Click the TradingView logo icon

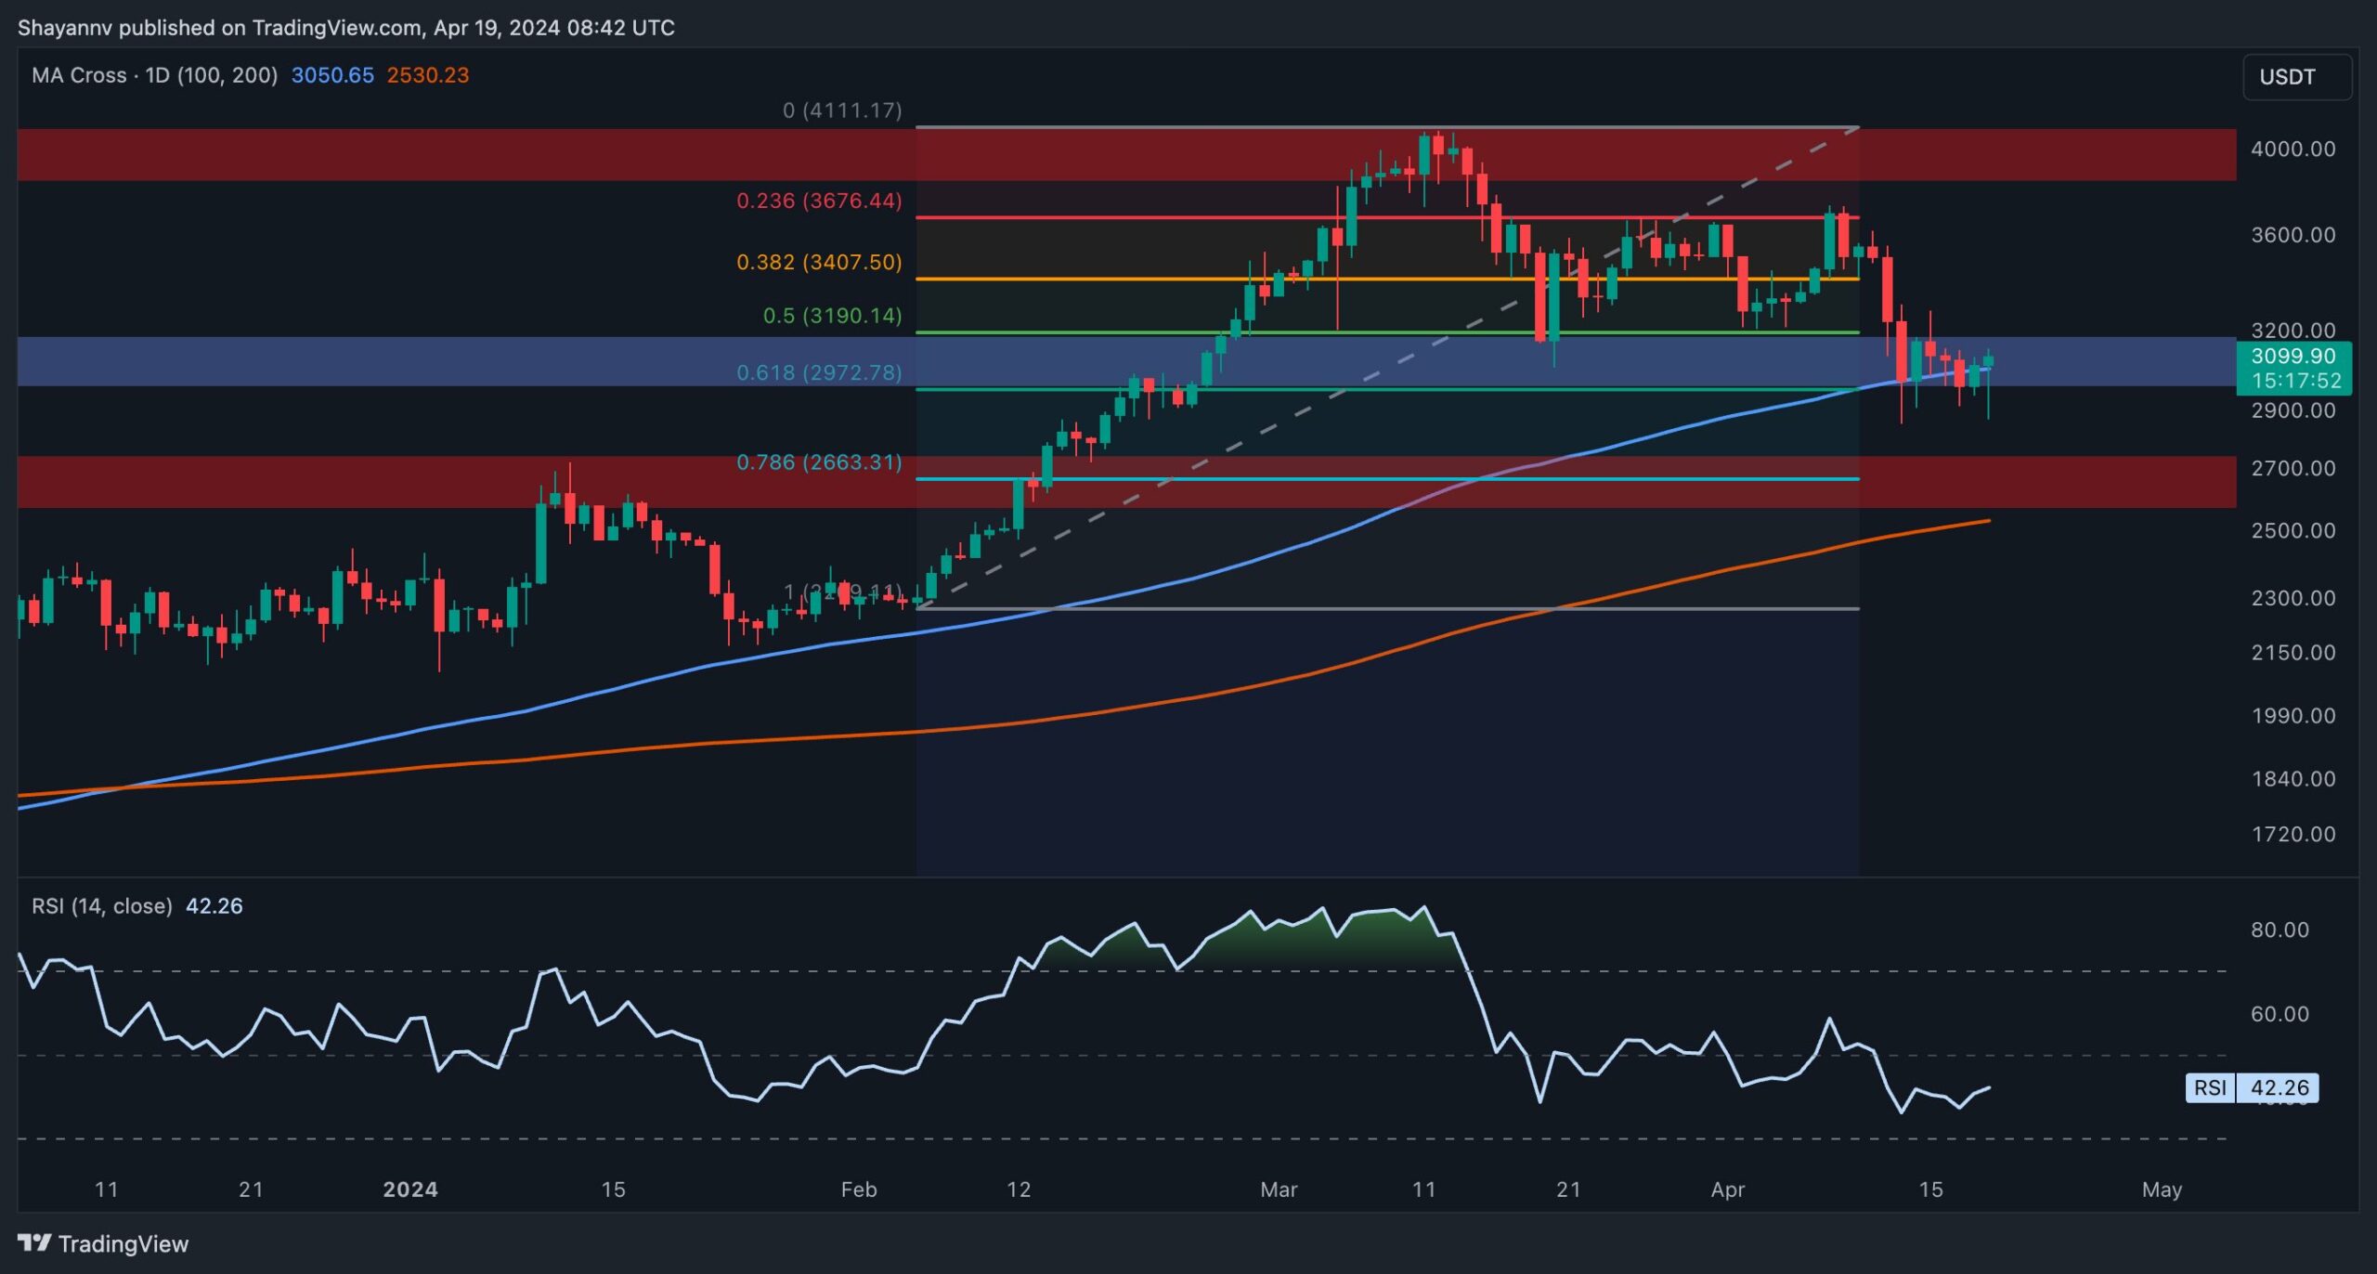point(34,1242)
